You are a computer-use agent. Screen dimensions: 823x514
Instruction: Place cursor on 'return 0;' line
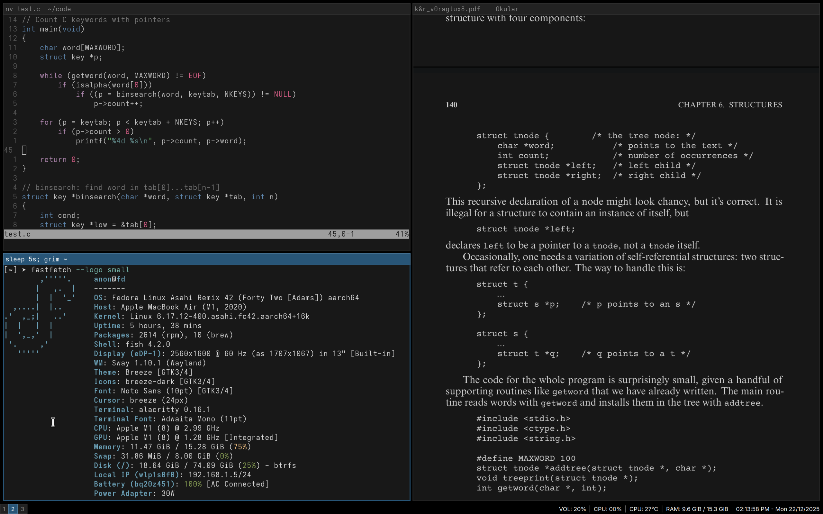(x=60, y=159)
